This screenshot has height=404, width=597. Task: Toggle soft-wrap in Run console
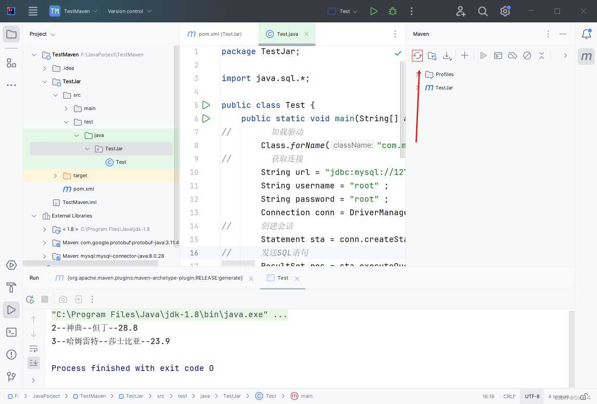coord(34,349)
